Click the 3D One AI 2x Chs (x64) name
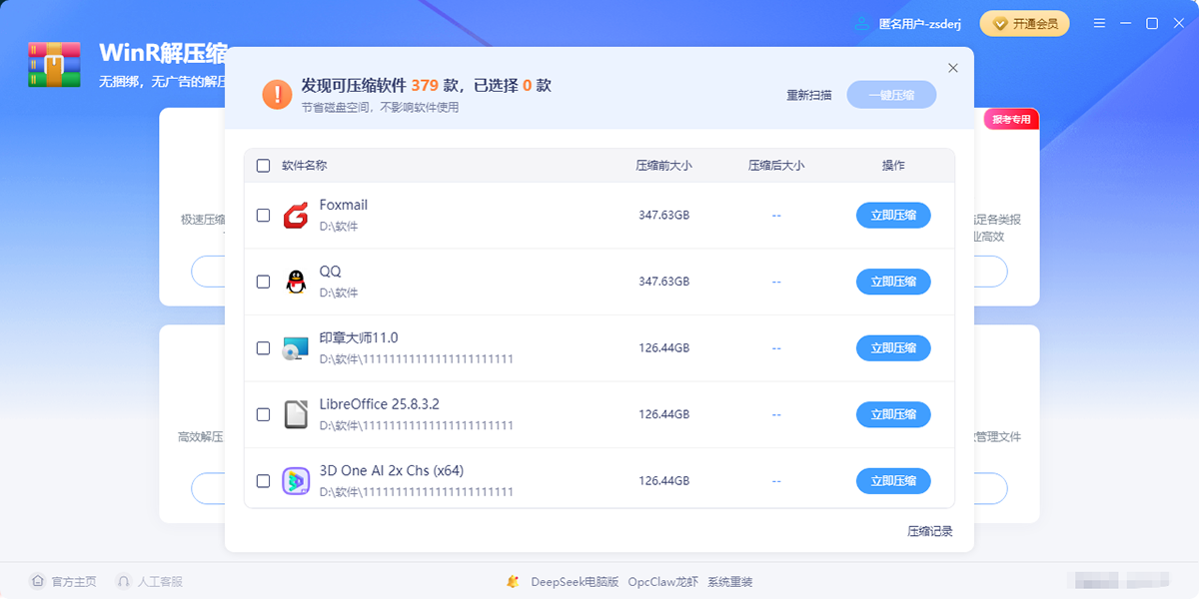 (x=392, y=471)
